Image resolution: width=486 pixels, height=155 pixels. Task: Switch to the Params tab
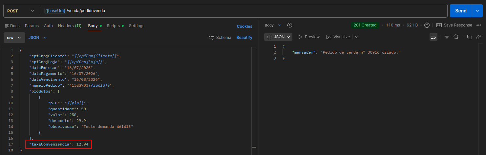tap(32, 26)
